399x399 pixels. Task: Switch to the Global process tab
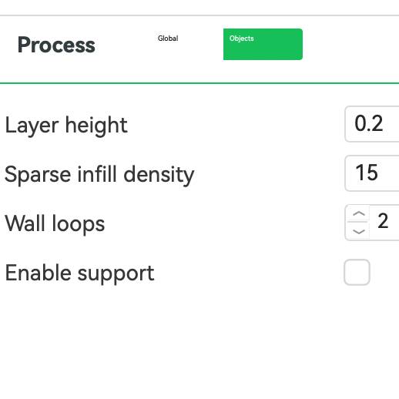coord(168,39)
